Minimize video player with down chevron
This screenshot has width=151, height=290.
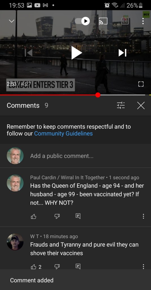[12, 21]
